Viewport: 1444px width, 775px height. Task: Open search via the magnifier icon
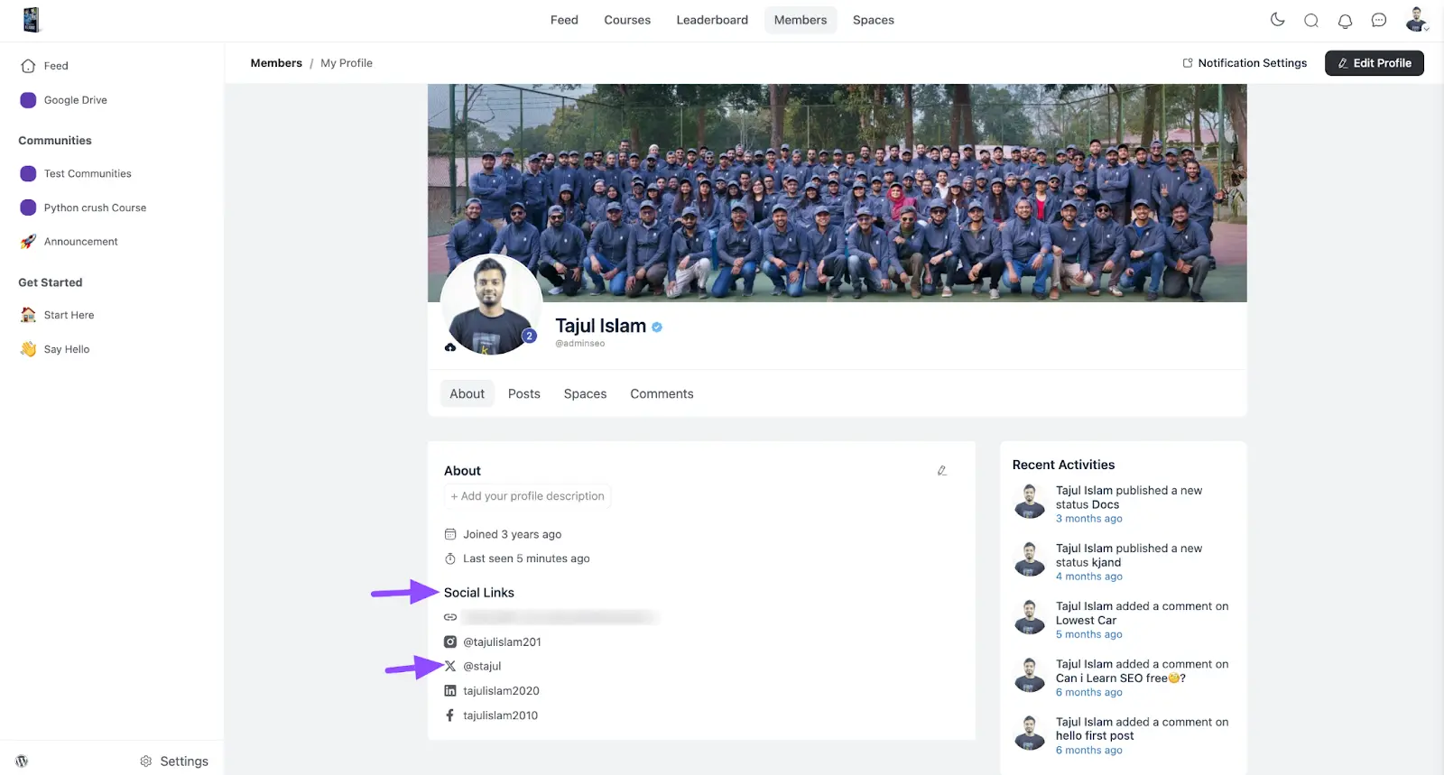point(1311,21)
